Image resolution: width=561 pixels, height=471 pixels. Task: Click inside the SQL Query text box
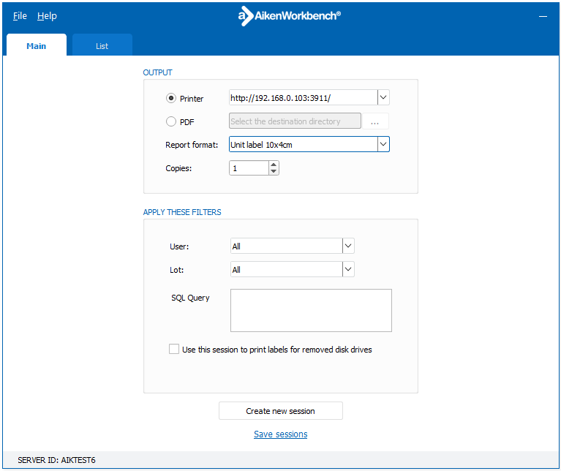click(311, 310)
